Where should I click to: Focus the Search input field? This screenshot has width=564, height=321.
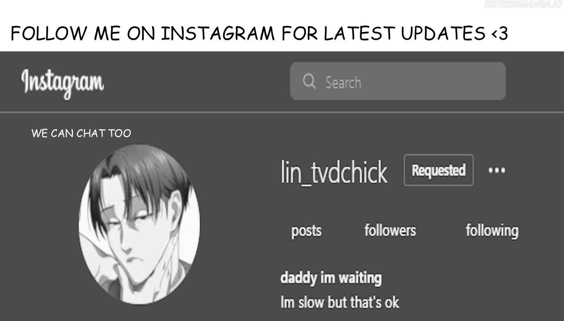[x=398, y=81]
